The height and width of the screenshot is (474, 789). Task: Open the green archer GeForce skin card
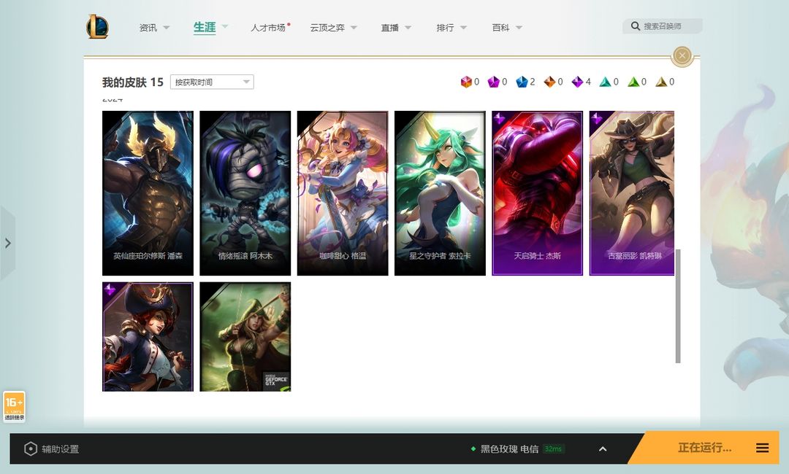pos(245,336)
